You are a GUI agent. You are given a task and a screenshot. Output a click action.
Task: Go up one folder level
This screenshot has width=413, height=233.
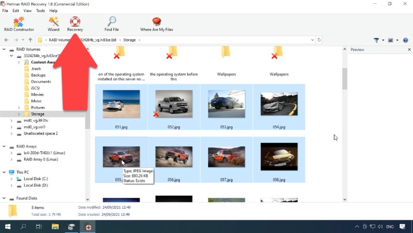pyautogui.click(x=30, y=40)
